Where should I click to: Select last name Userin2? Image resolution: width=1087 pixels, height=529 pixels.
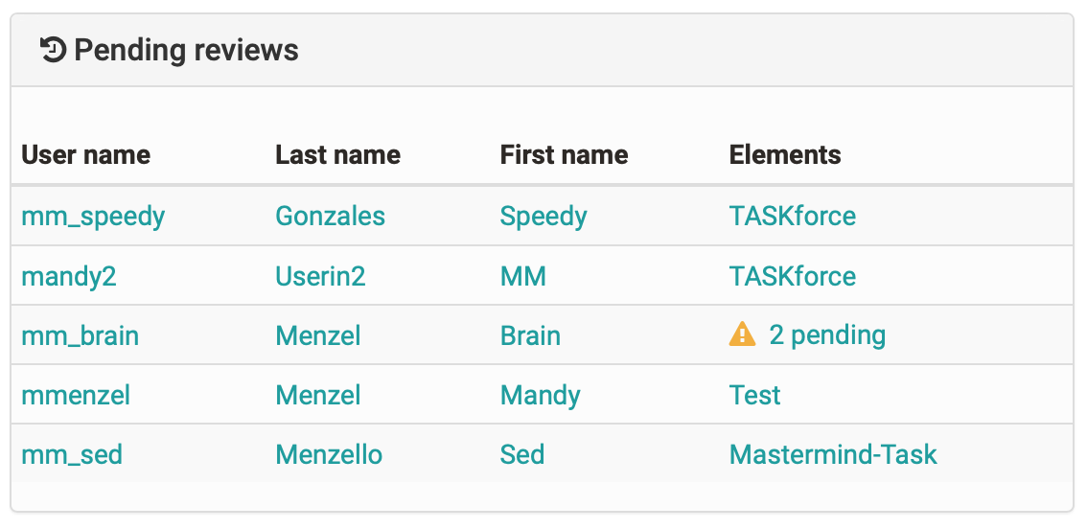[x=320, y=277]
